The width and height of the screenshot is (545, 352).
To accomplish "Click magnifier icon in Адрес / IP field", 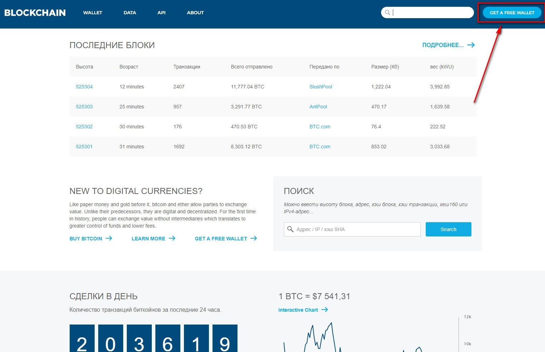I will 290,229.
